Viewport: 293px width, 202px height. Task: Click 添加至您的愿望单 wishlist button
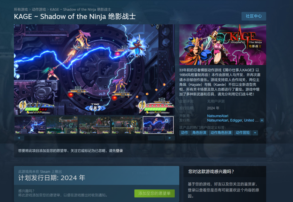point(154,193)
